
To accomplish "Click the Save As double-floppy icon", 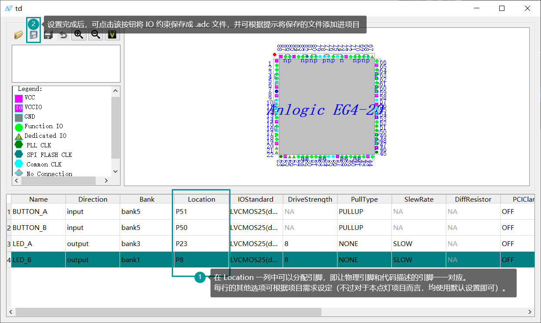I will (x=48, y=35).
